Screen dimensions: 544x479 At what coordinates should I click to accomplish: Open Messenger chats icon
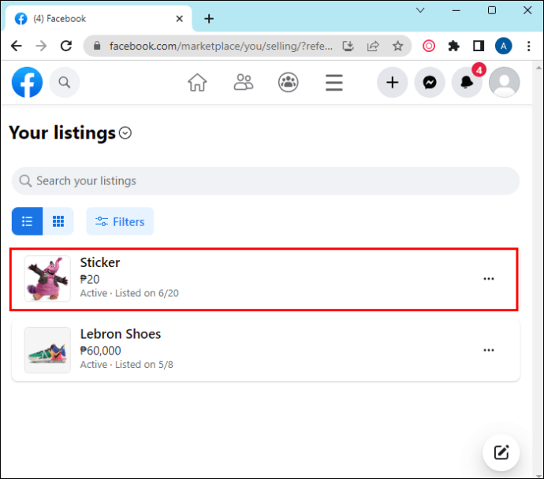pyautogui.click(x=430, y=83)
